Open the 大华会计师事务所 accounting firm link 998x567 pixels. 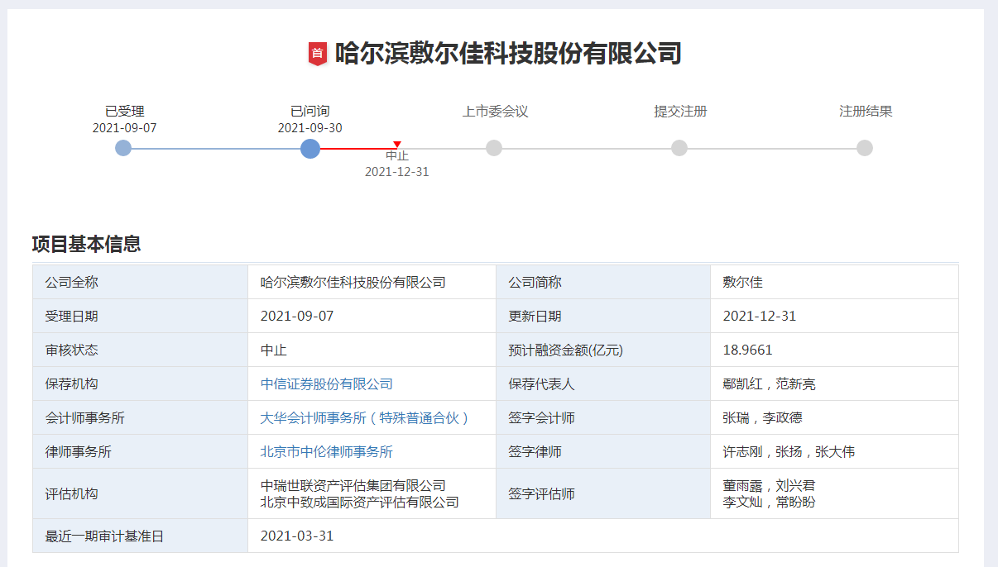364,418
